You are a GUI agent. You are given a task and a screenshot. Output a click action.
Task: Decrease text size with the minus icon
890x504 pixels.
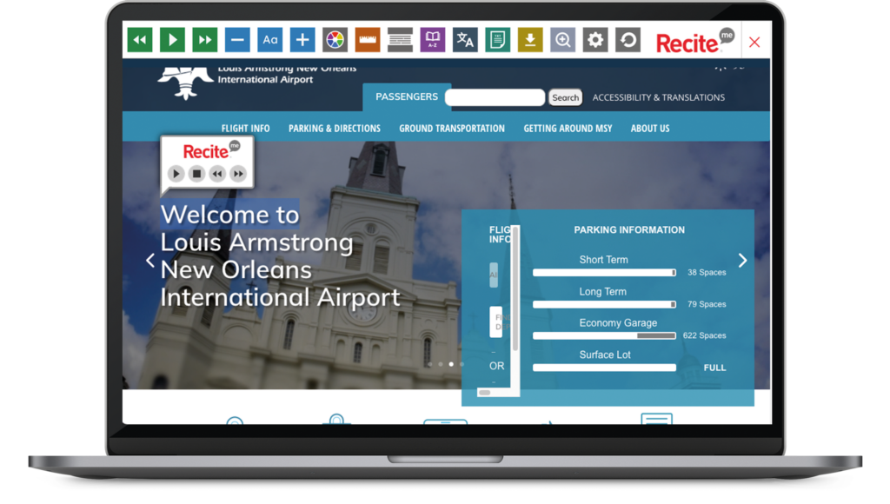[x=237, y=40]
